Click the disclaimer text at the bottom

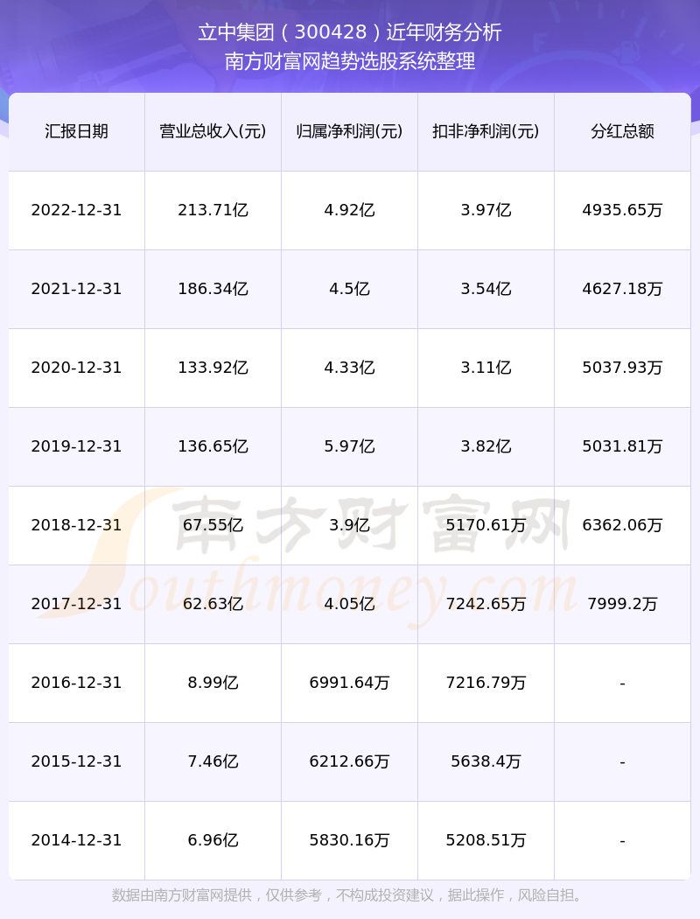[350, 895]
